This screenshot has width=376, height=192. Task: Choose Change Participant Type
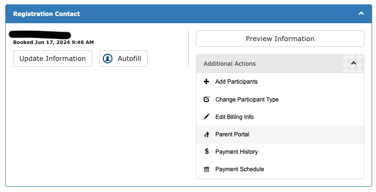coord(280,100)
